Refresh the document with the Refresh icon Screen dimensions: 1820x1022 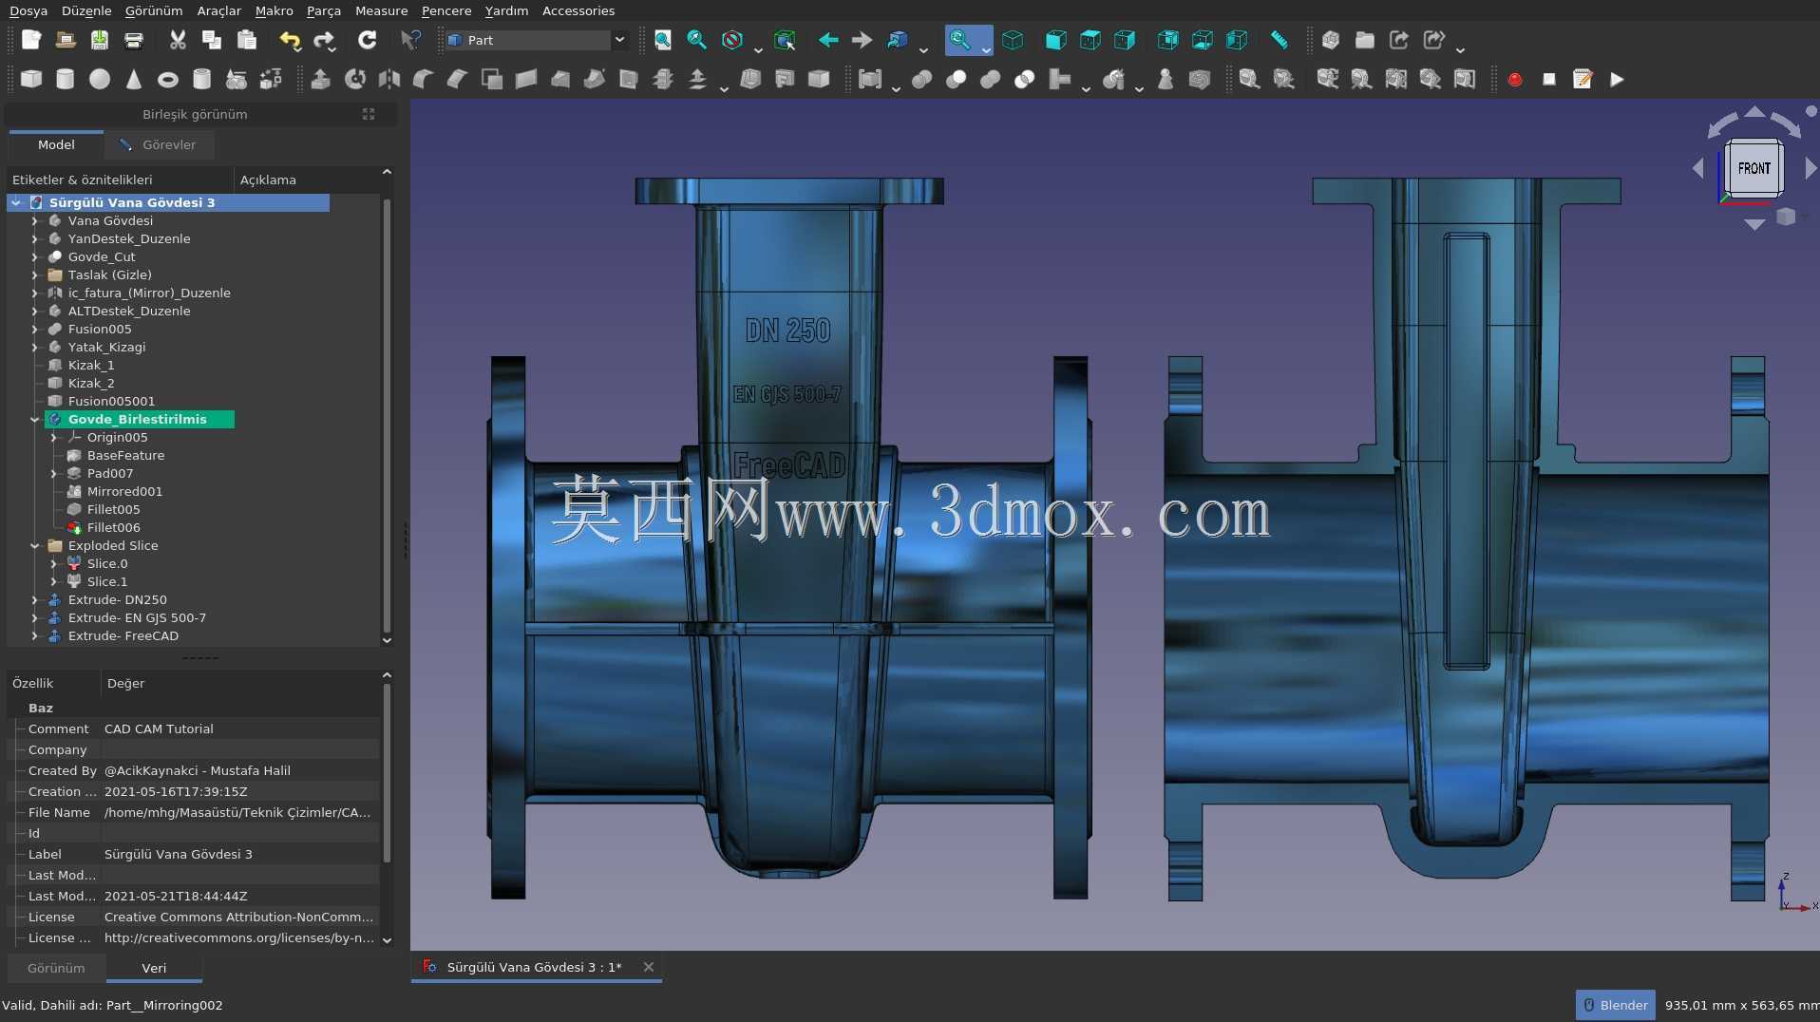tap(368, 40)
